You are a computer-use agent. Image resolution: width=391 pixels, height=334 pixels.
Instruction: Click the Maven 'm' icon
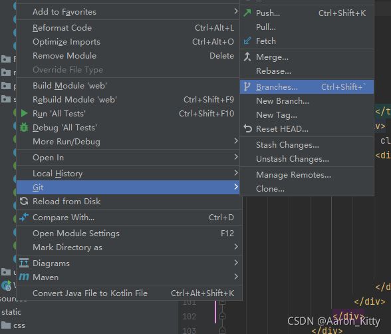coord(24,277)
